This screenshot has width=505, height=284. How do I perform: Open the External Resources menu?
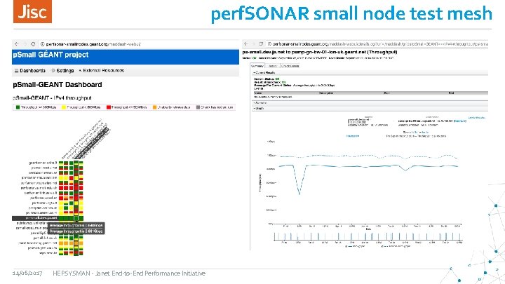click(x=102, y=71)
